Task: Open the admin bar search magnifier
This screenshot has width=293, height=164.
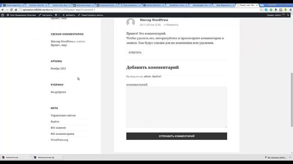Action: pos(288,15)
